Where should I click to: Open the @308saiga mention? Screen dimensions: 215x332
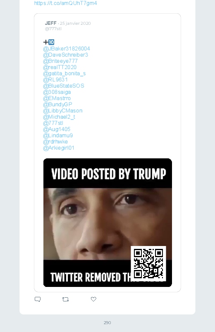point(57,92)
